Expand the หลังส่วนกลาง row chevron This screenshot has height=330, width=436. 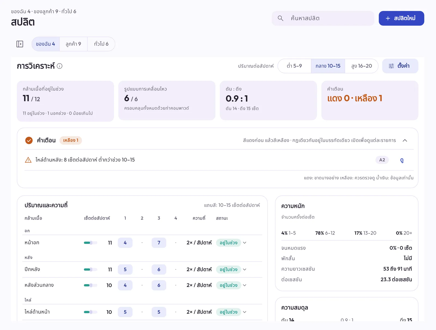[x=245, y=285]
